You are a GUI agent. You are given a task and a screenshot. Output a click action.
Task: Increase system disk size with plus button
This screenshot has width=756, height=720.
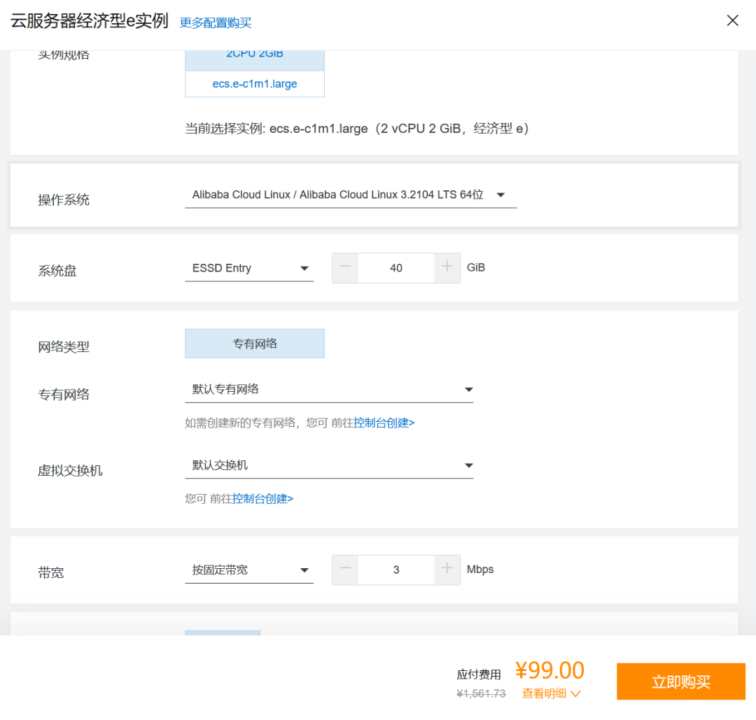click(447, 267)
